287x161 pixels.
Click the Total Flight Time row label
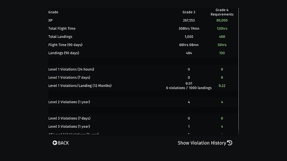[62, 29]
